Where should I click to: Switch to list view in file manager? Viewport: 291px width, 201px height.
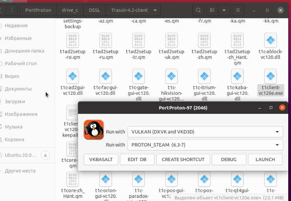(212, 10)
